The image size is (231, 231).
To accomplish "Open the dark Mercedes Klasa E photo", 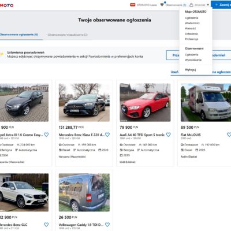I will pos(84,102).
